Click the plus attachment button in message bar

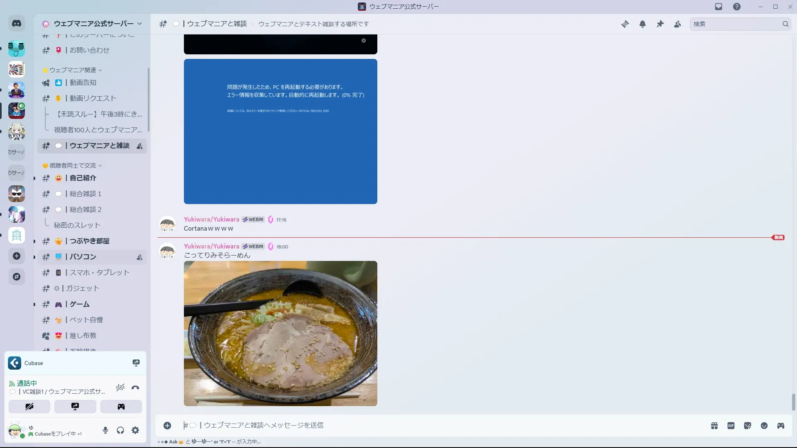click(x=167, y=426)
